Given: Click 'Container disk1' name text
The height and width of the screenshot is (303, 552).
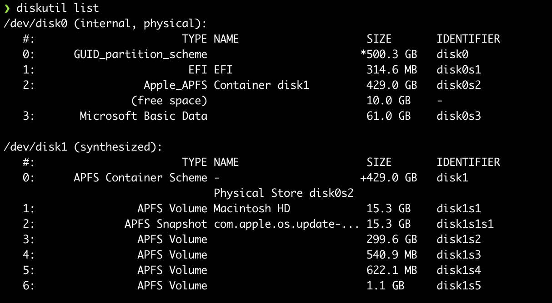Looking at the screenshot, I should (261, 85).
